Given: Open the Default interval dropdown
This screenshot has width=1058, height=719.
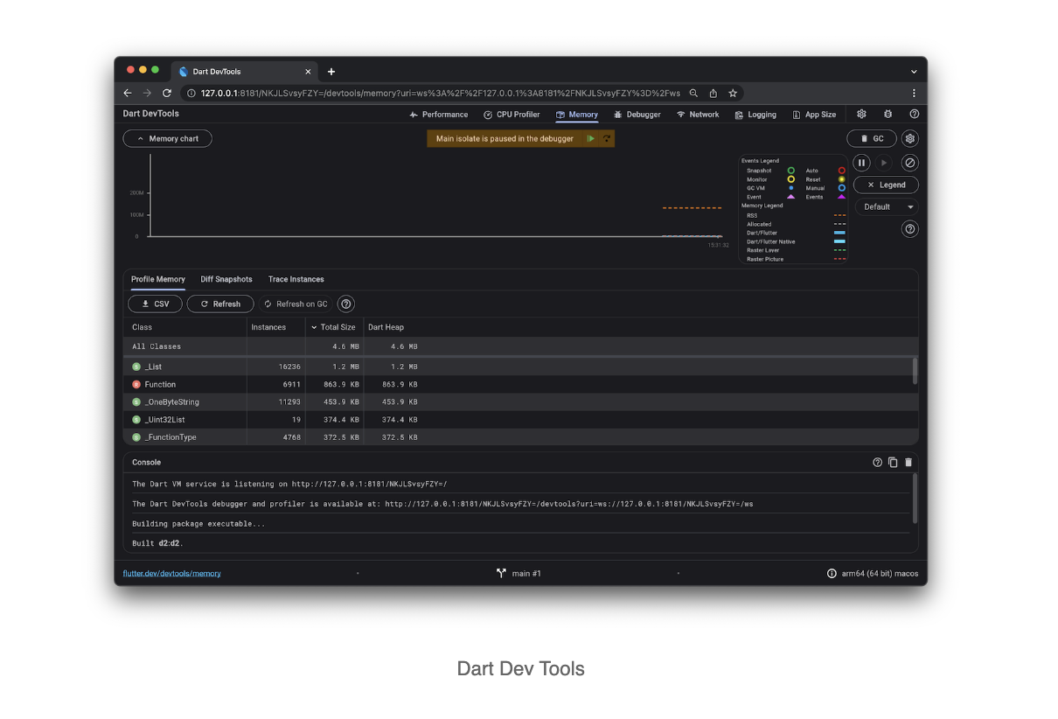Looking at the screenshot, I should (x=887, y=206).
